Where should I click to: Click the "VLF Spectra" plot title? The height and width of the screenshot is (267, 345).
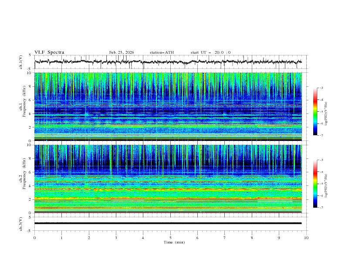click(x=49, y=52)
